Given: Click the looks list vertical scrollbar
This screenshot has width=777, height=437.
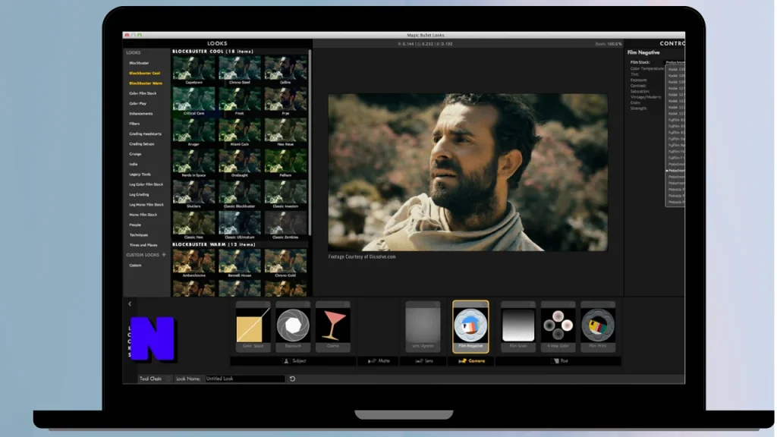Looking at the screenshot, I should coord(310,141).
